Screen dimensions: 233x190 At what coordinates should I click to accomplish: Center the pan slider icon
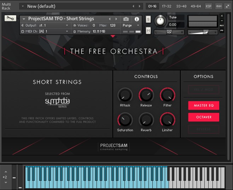click(x=169, y=32)
